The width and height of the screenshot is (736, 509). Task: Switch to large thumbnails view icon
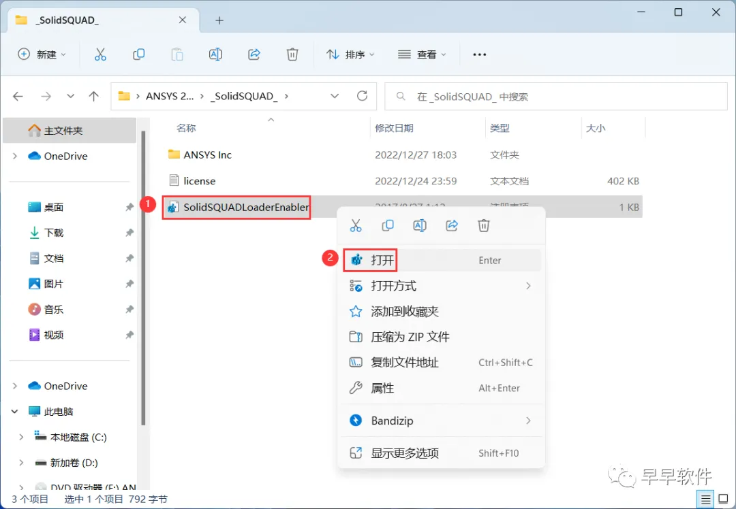tap(723, 499)
